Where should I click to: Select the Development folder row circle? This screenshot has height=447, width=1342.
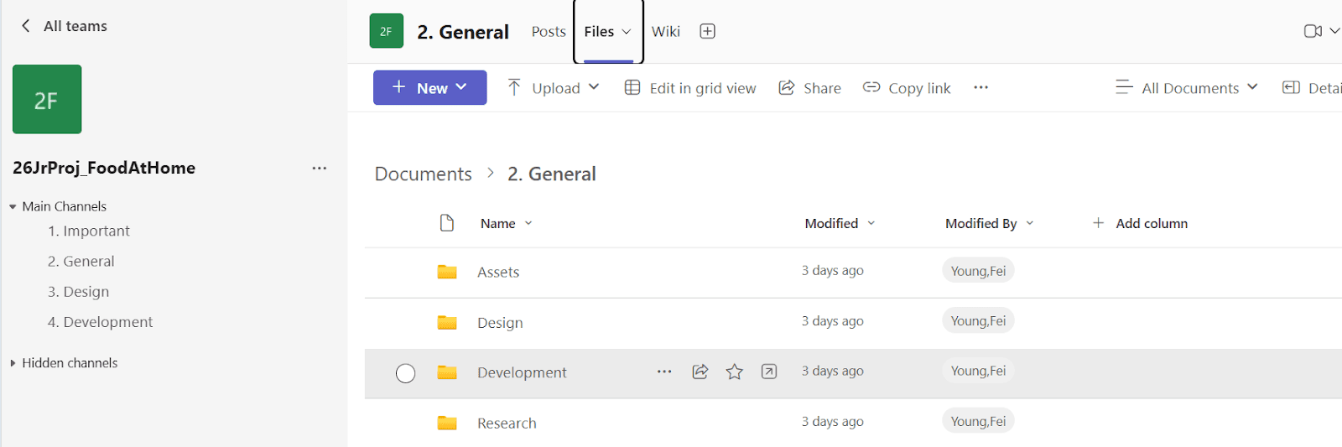point(405,373)
